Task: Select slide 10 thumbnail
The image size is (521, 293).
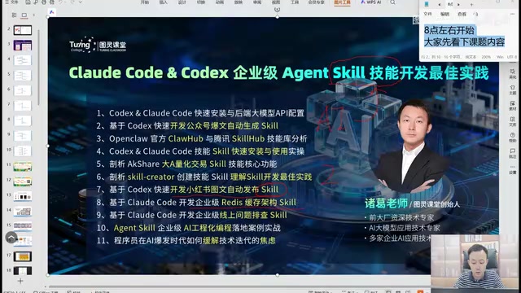Action: coord(23,151)
